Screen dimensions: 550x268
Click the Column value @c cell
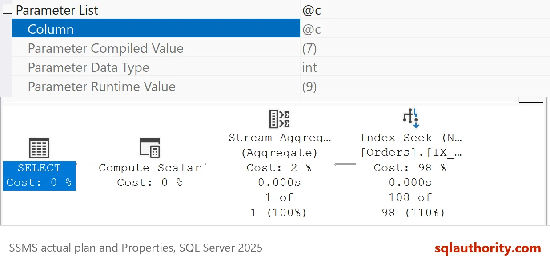[312, 29]
